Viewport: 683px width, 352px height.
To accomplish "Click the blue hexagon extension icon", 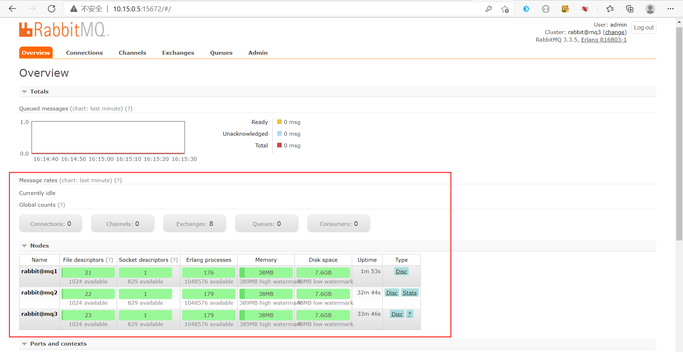I will pos(526,9).
